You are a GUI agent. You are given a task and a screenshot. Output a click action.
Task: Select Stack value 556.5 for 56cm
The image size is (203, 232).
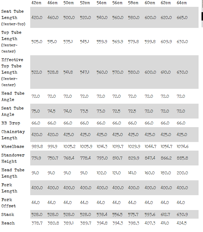[118, 214]
